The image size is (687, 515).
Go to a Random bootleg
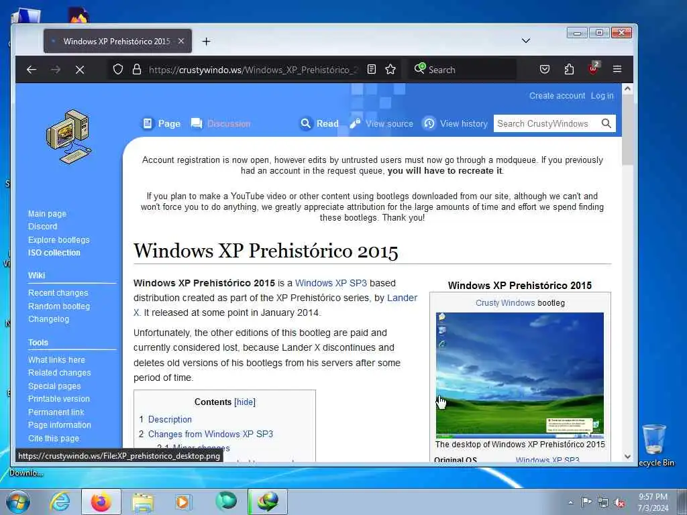click(x=59, y=306)
